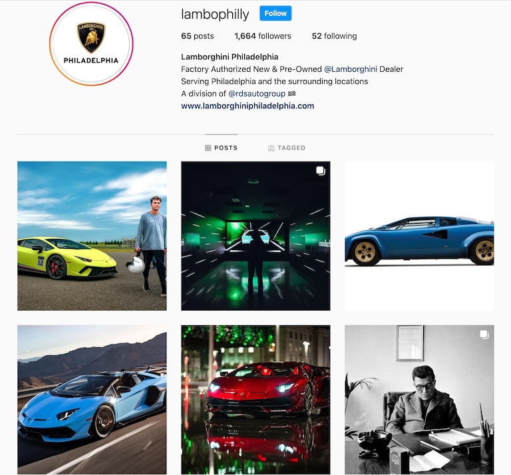Open the 52 following list

(334, 36)
